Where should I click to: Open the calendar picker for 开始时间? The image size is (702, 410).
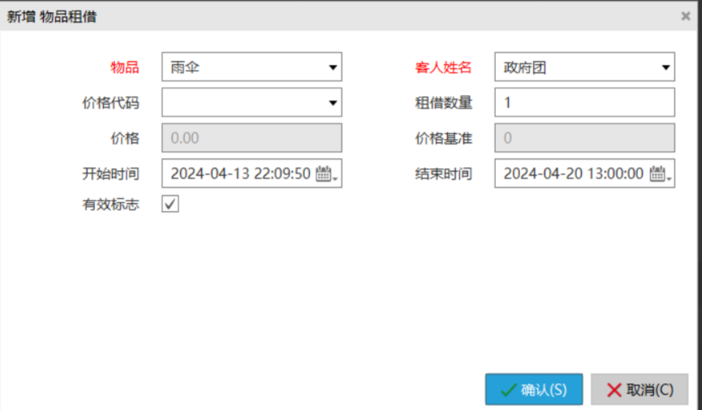tap(325, 174)
